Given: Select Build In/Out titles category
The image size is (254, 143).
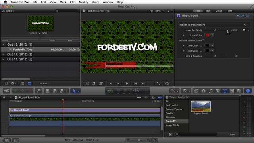Looking at the screenshot, I should click(x=172, y=105).
